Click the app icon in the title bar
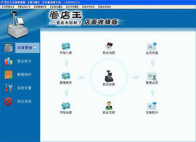Image resolution: width=196 pixels, height=142 pixels. tap(2, 2)
